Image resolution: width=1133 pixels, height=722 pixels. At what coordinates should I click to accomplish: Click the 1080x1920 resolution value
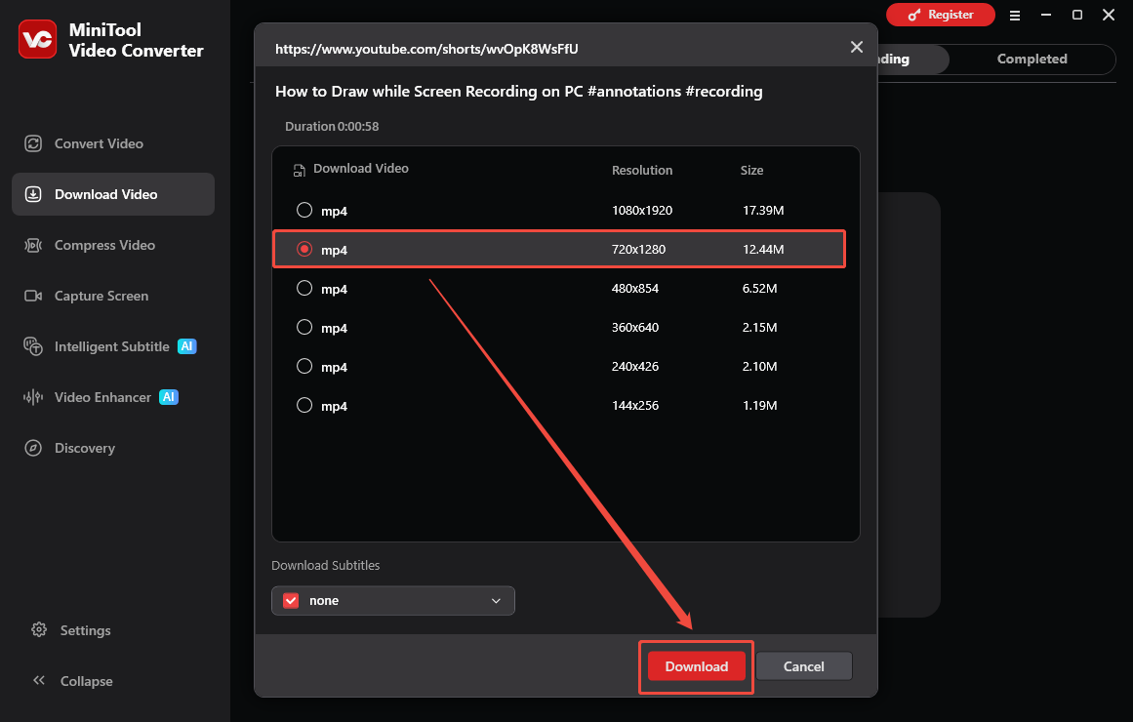(642, 211)
